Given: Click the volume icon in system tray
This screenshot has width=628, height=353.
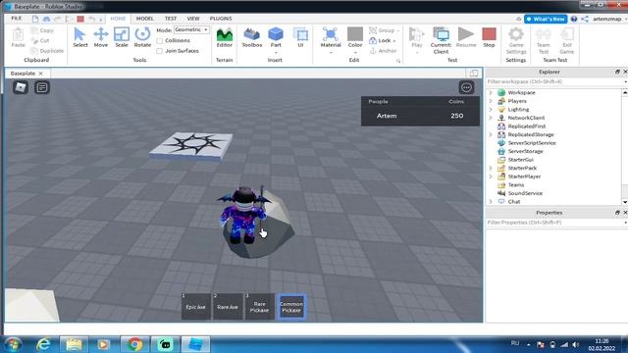Looking at the screenshot, I should (x=576, y=344).
